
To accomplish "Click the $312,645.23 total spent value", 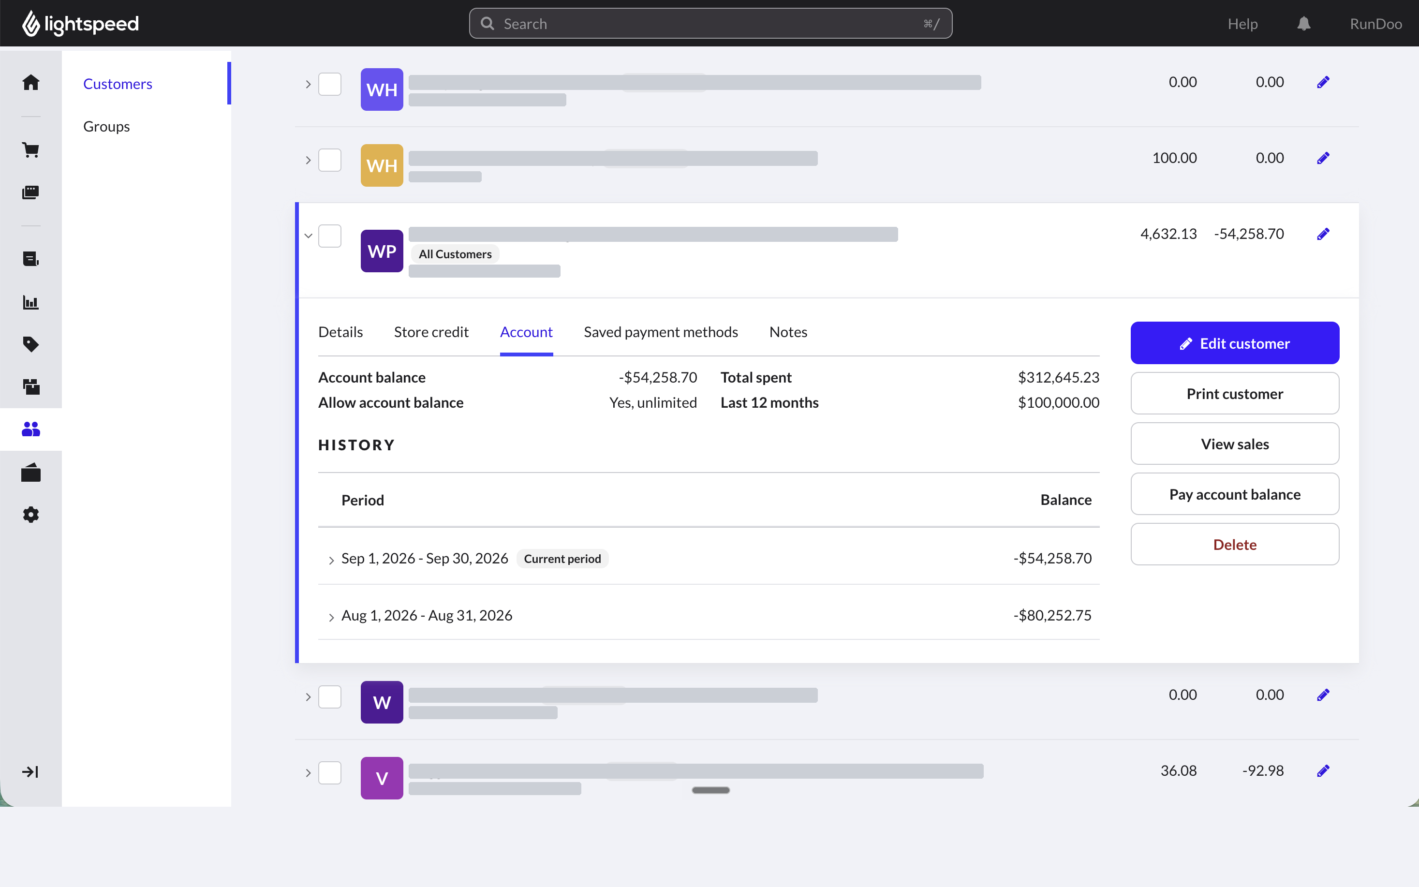I will [x=1058, y=377].
